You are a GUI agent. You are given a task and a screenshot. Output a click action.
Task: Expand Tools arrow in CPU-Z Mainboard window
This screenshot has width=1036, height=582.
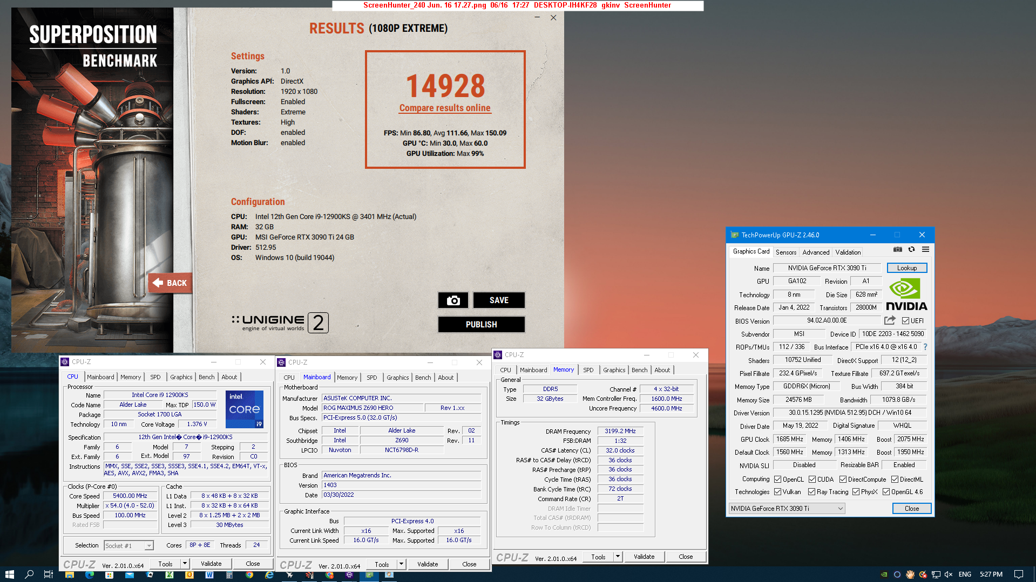[x=401, y=564]
